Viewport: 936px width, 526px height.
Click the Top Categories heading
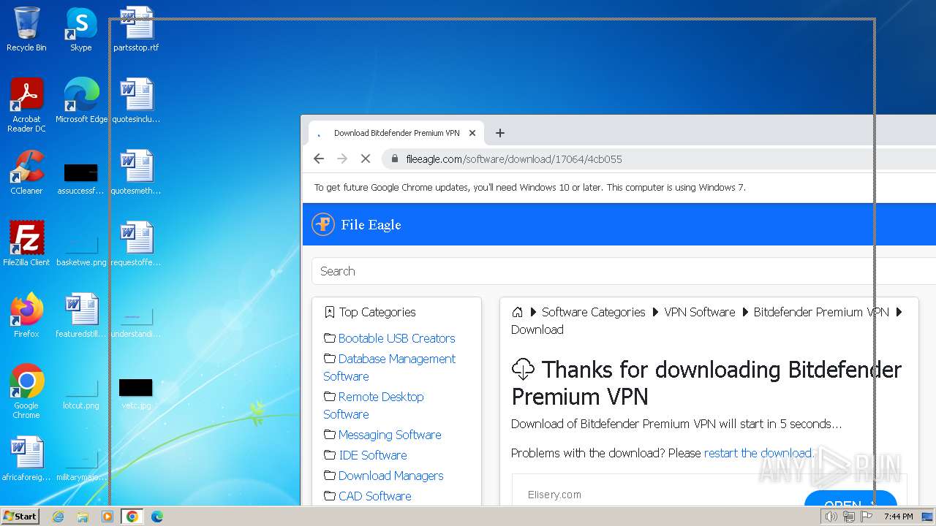377,312
